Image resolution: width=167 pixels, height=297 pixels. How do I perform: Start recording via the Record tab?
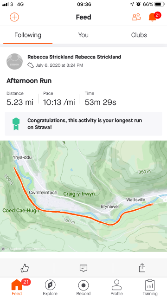tap(83, 287)
